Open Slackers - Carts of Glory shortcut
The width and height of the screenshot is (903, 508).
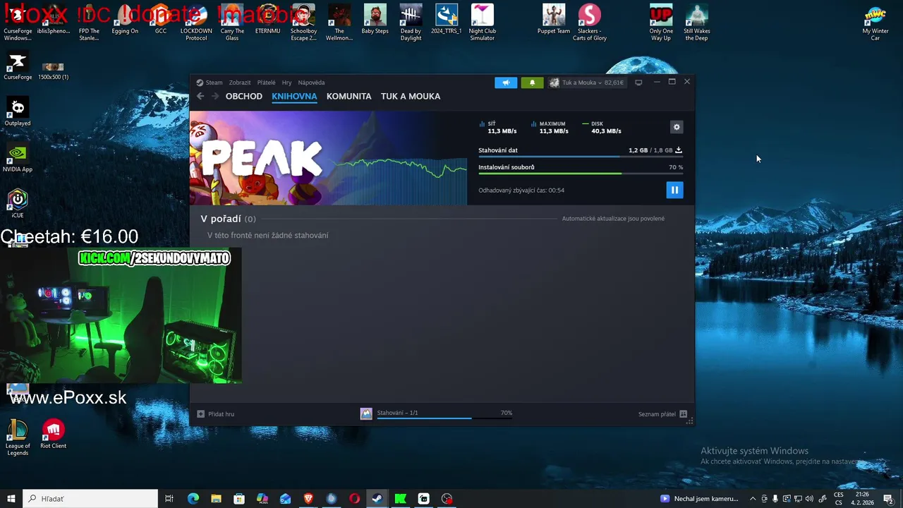(x=590, y=23)
